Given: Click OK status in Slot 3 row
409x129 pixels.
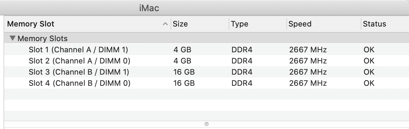Looking at the screenshot, I should pos(369,72).
